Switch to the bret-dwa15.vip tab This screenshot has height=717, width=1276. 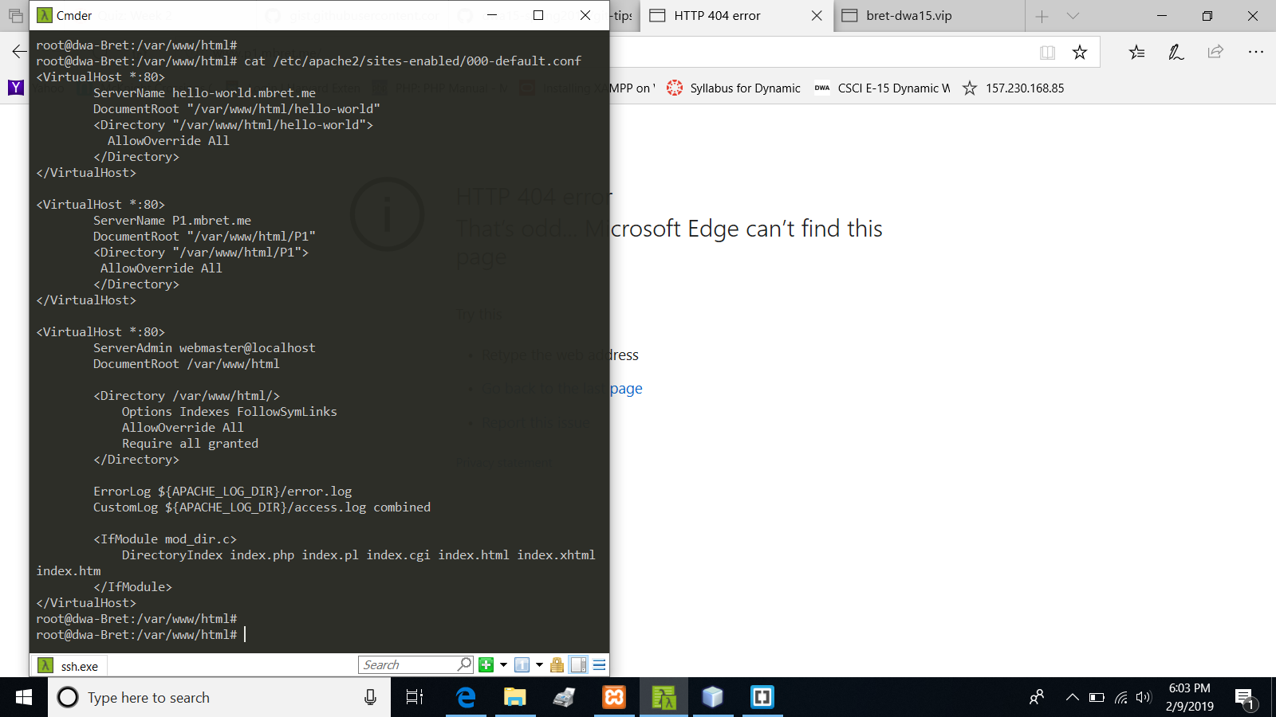pyautogui.click(x=909, y=16)
